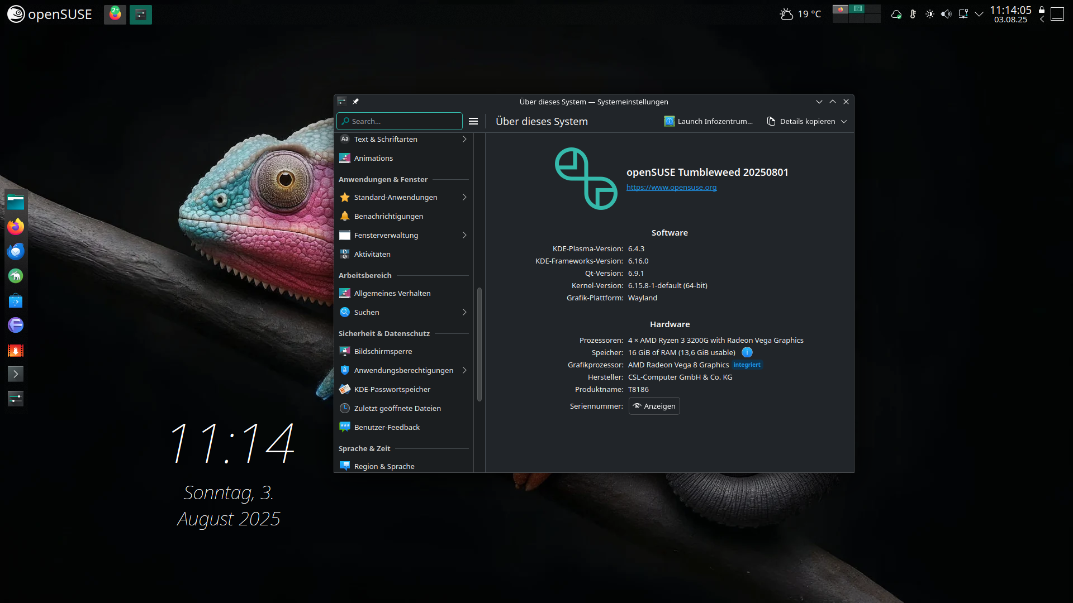Screen dimensions: 1073x603
Task: Open the Details kopieren dropdown arrow
Action: [x=844, y=121]
